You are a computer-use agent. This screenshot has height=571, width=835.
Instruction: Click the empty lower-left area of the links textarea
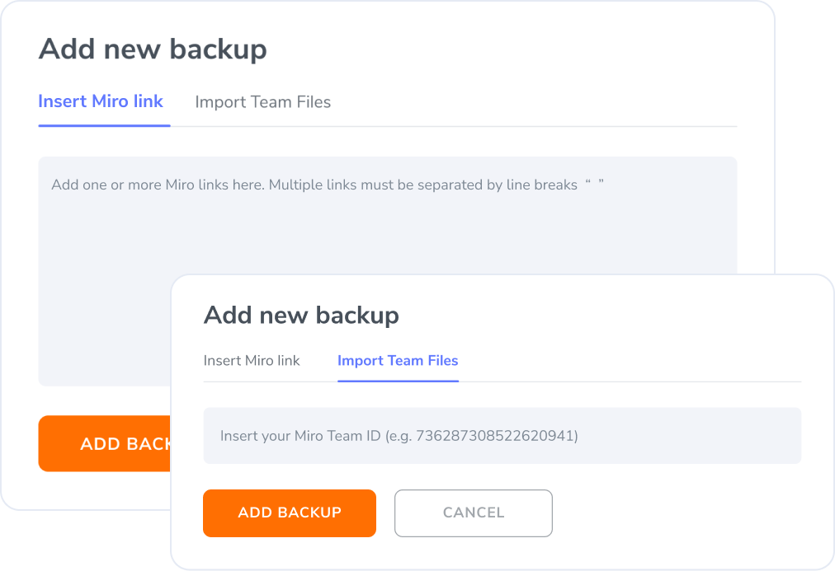[x=99, y=346]
